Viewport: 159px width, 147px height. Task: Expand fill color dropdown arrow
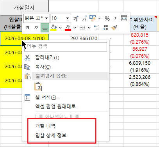tap(60, 28)
